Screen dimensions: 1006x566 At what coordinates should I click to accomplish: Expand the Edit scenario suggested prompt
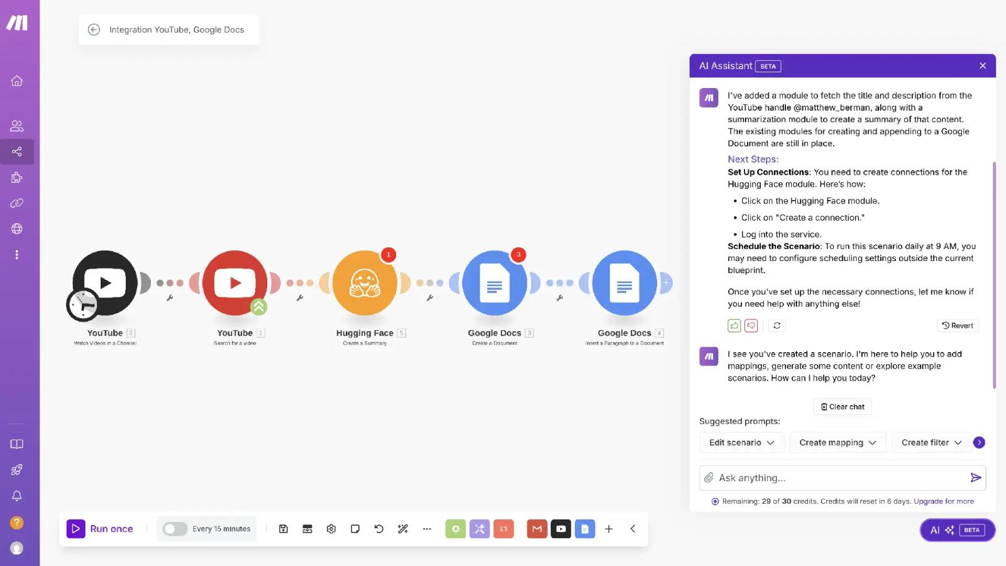(x=742, y=443)
